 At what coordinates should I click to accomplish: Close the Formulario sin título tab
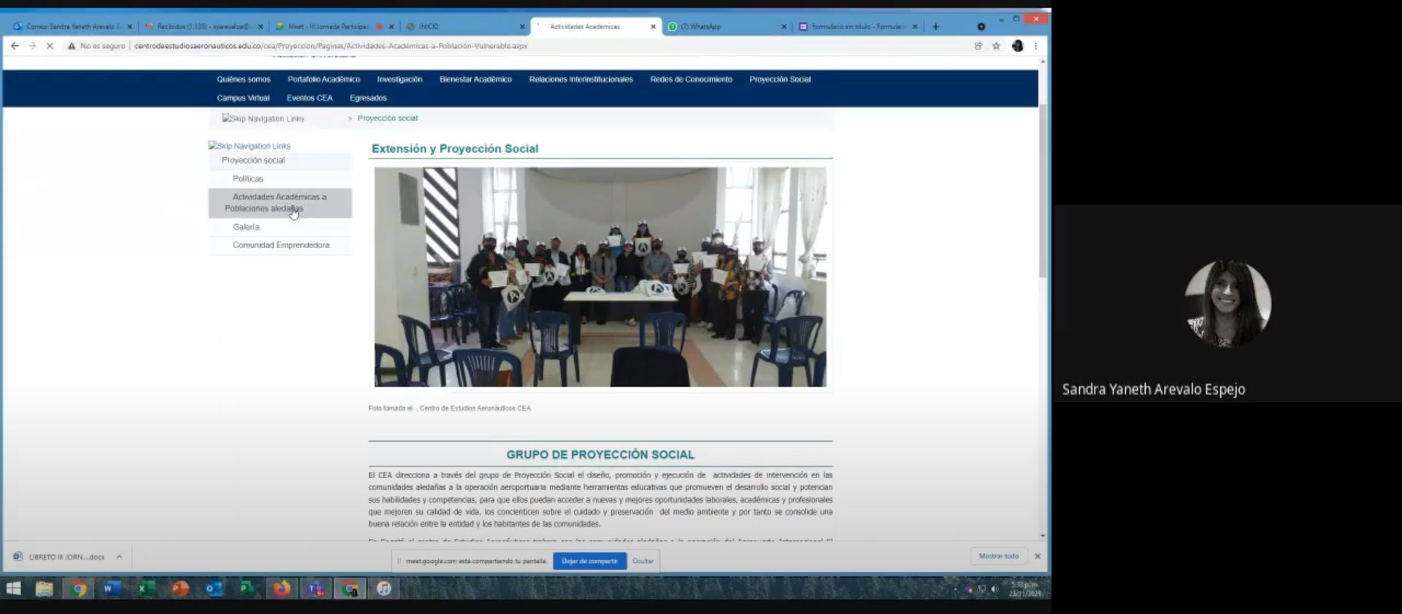click(915, 26)
